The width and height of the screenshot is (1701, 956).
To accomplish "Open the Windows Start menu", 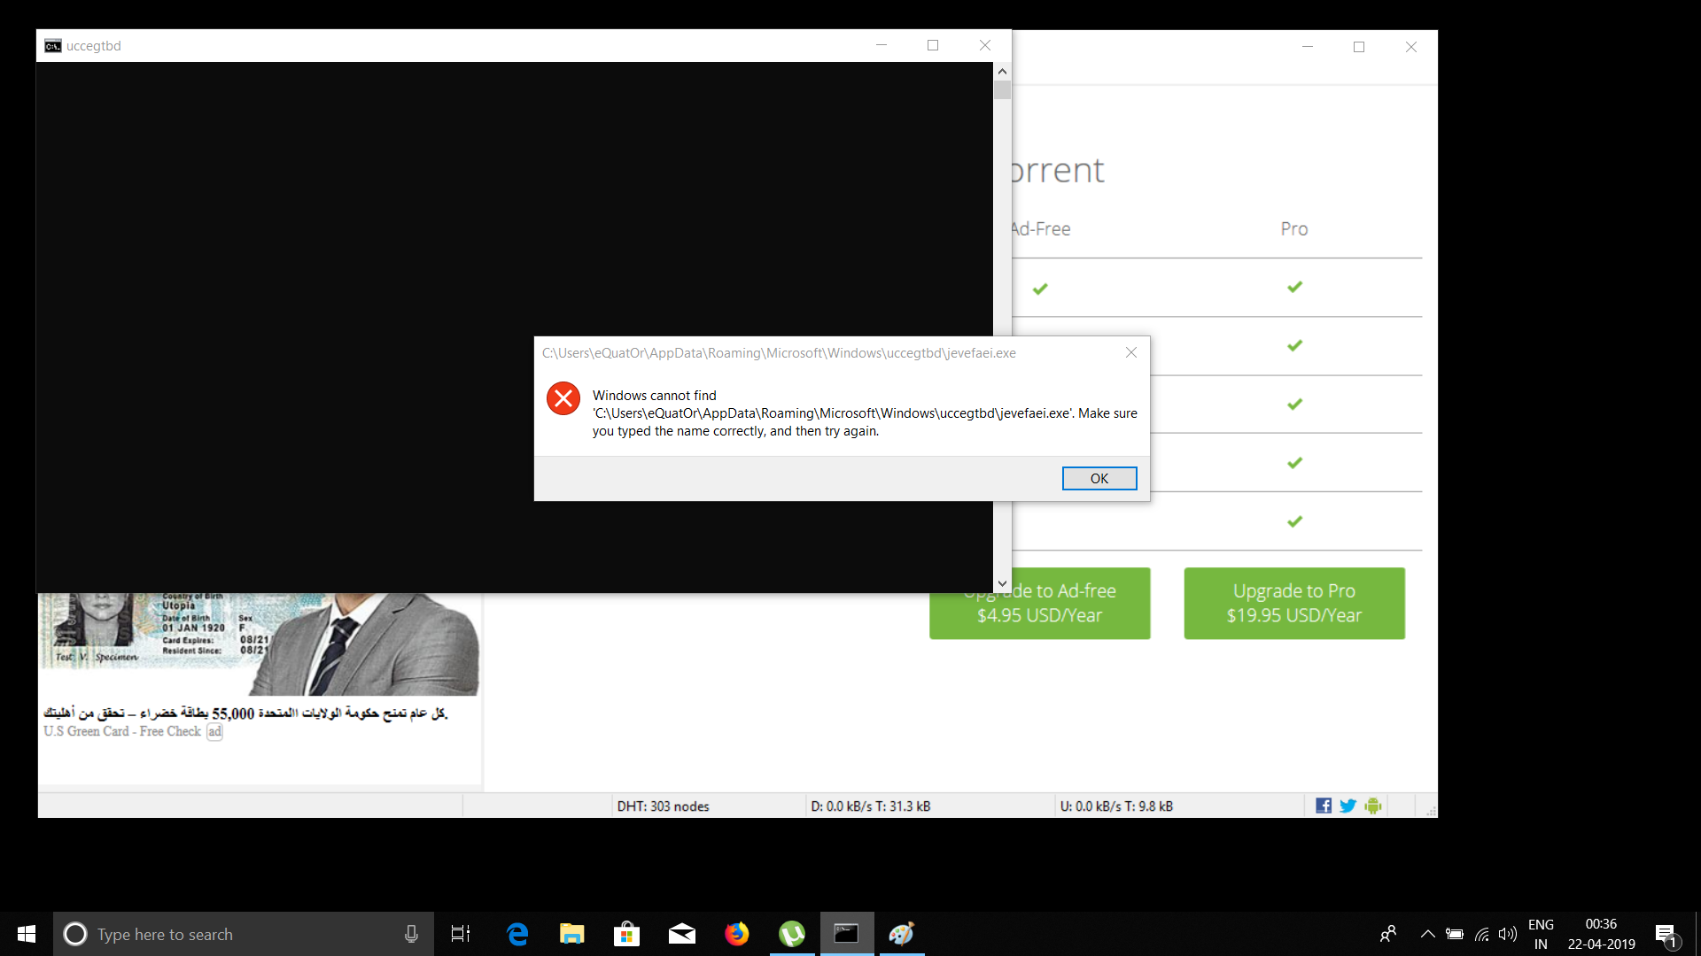I will [27, 934].
